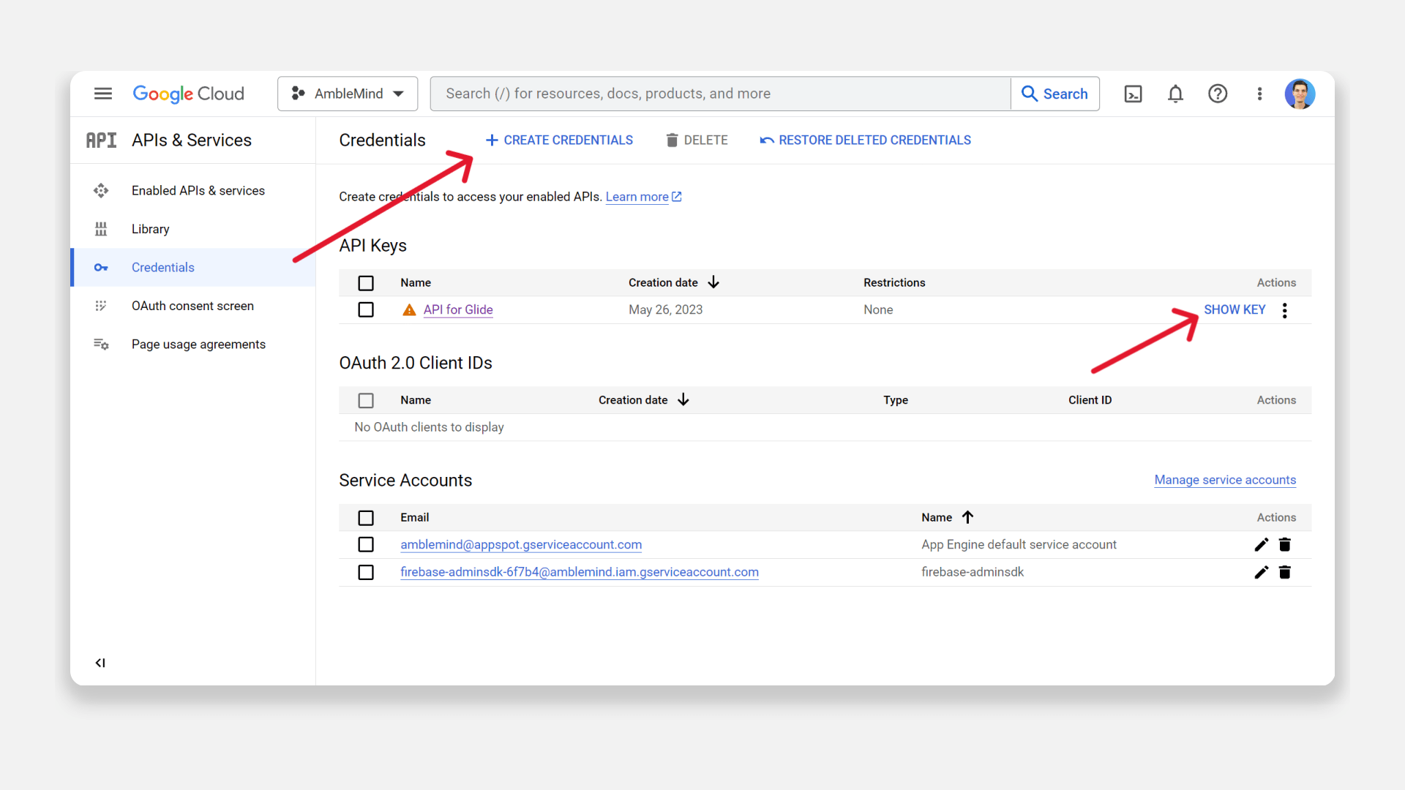Go to OAuth consent screen
The image size is (1405, 790).
click(x=192, y=306)
